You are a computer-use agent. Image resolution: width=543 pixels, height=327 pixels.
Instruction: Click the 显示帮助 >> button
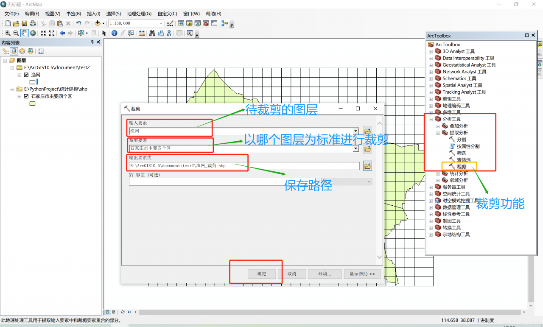(362, 274)
